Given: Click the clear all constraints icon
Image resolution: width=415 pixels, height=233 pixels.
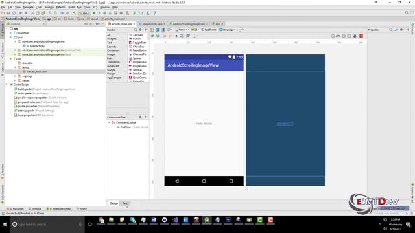Looking at the screenshot, I should pyautogui.click(x=164, y=36).
